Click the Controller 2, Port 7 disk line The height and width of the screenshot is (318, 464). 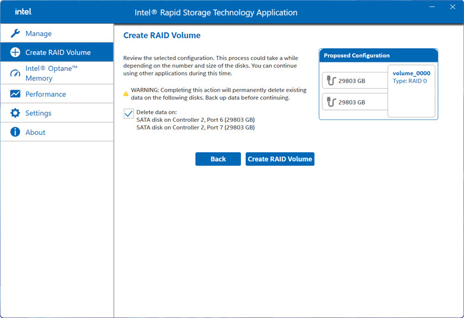(195, 127)
